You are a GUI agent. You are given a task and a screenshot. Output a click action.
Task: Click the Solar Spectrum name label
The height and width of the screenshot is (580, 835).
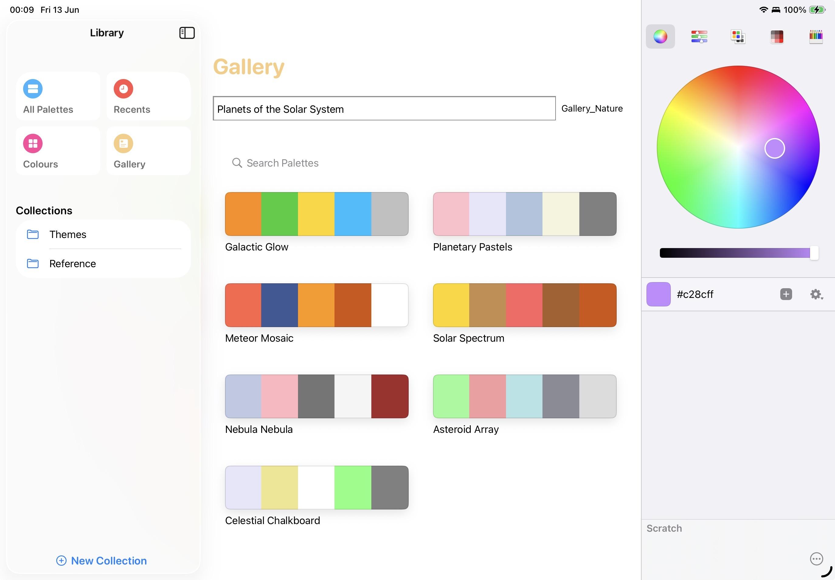469,338
